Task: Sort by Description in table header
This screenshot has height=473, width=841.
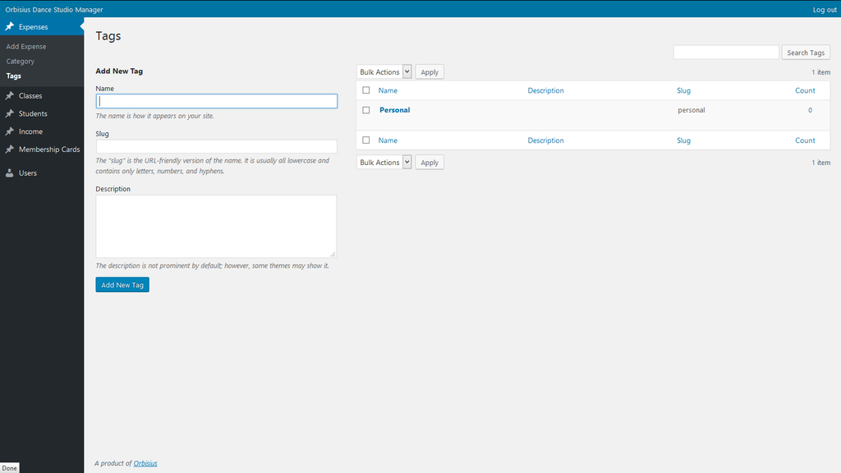Action: pyautogui.click(x=545, y=90)
